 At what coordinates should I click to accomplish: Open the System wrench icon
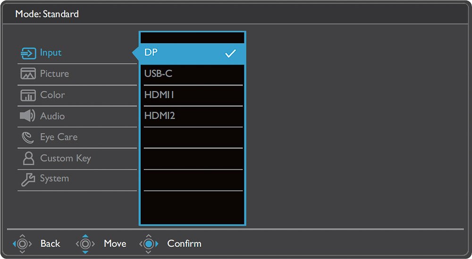coord(28,179)
